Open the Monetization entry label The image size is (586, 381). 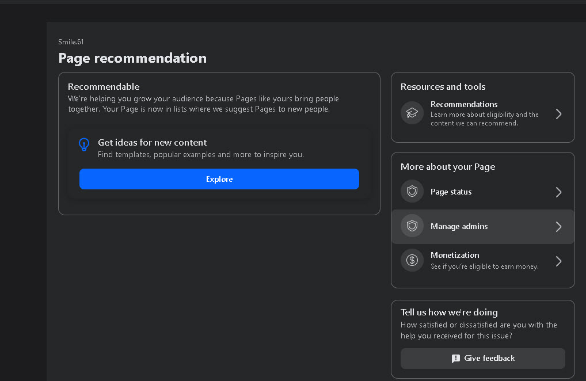coord(454,255)
